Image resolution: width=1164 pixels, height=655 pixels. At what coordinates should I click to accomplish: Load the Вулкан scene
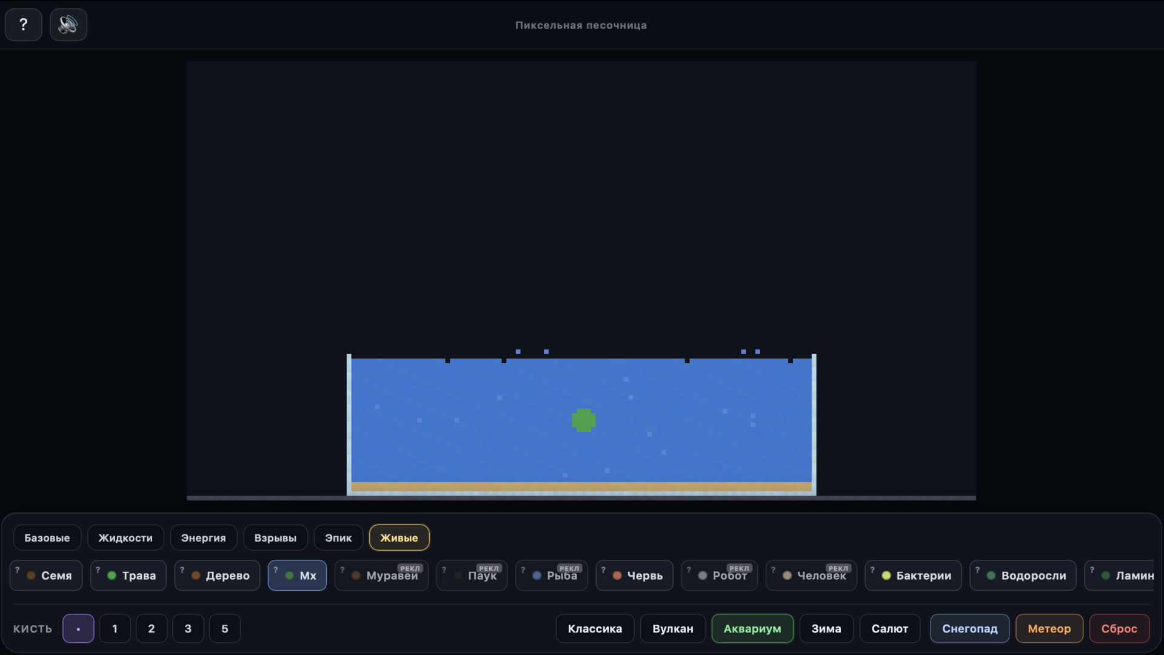pyautogui.click(x=672, y=628)
